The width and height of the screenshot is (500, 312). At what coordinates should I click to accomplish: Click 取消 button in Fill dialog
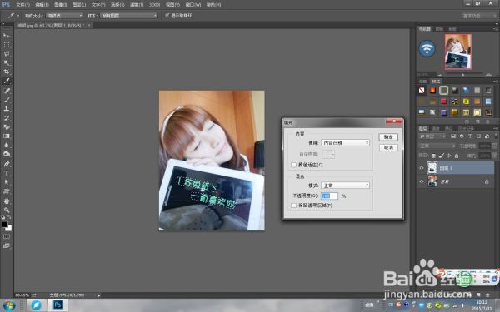(x=388, y=147)
